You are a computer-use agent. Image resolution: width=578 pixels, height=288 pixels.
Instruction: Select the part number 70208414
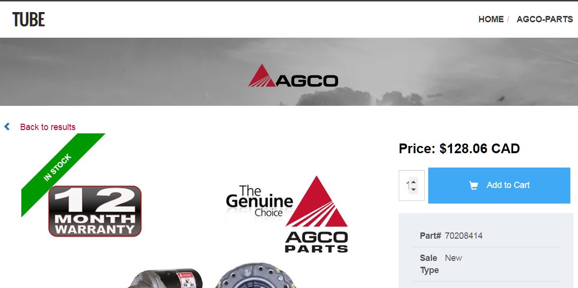[463, 236]
